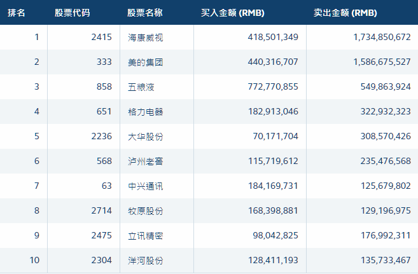This screenshot has width=418, height=274.
Task: Click sell amount 129,196,975
Action: tap(386, 210)
